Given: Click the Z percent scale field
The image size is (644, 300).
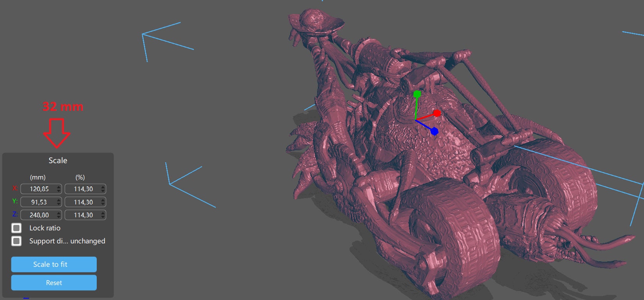Looking at the screenshot, I should click(83, 215).
